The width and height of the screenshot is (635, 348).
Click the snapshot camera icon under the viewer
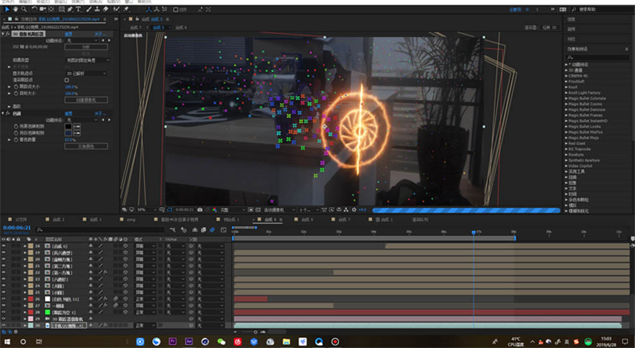point(200,210)
